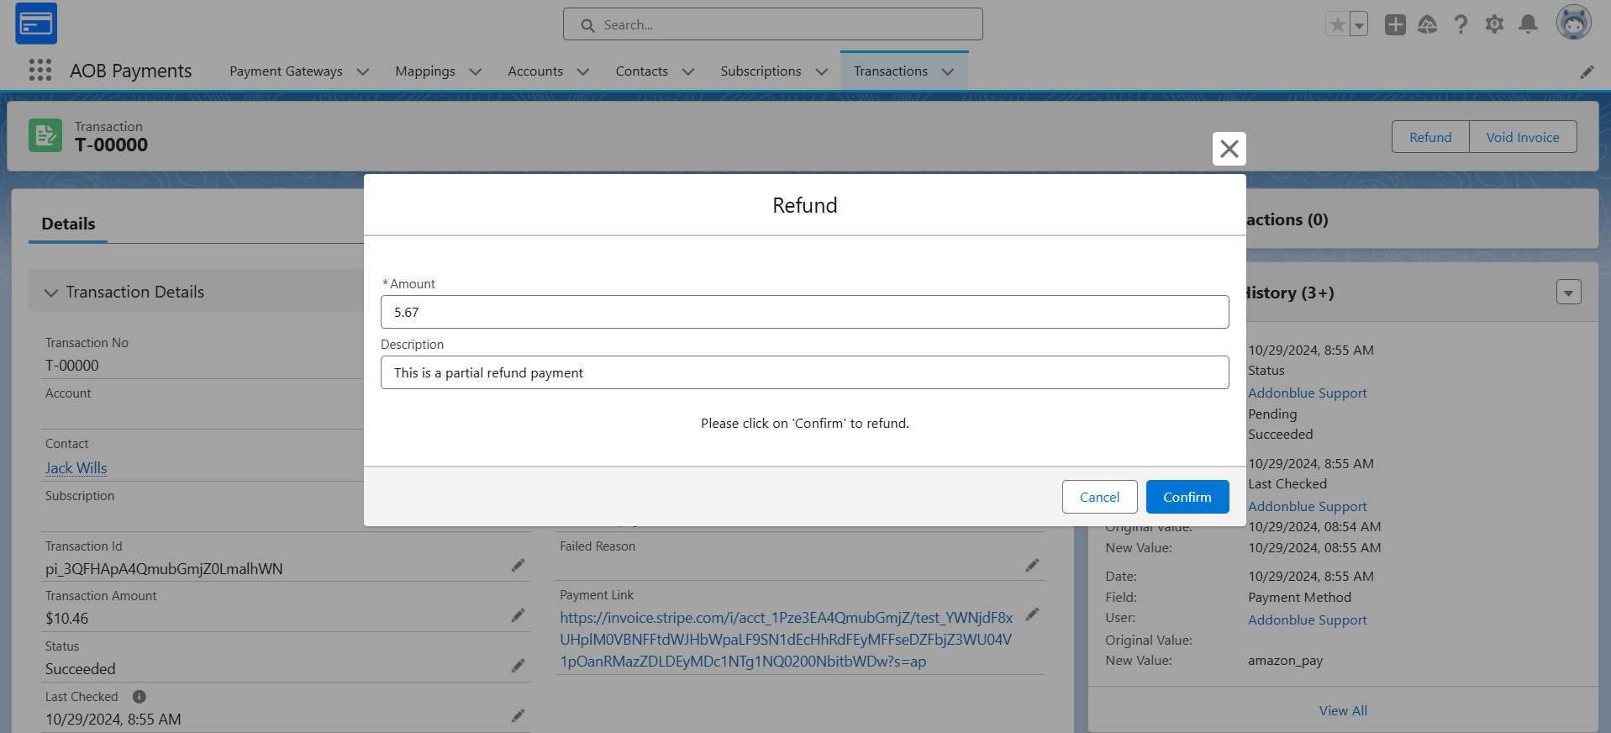Expand the Subscriptions chevron menu
The width and height of the screenshot is (1611, 733).
(x=822, y=71)
